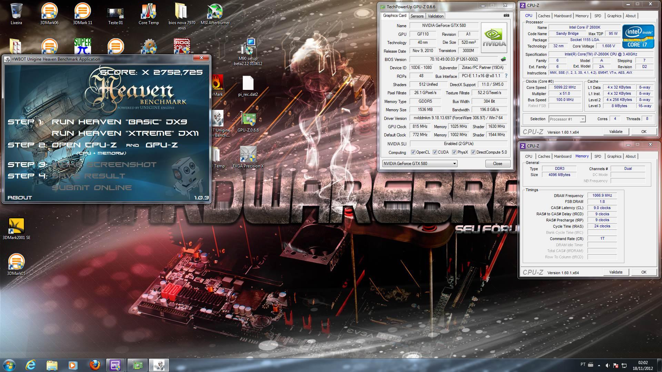Open Firefox from the taskbar
The width and height of the screenshot is (662, 372).
click(94, 365)
